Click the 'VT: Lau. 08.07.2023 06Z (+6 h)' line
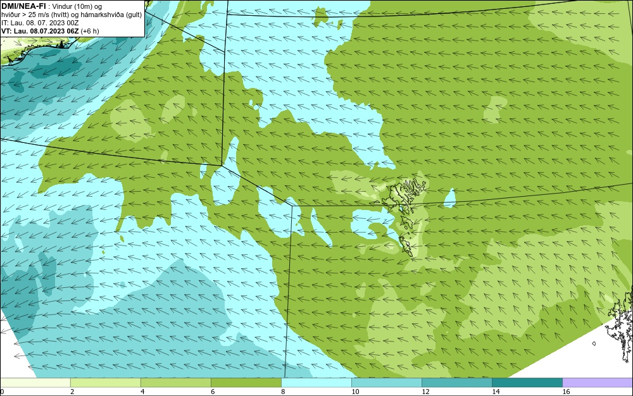 50,31
